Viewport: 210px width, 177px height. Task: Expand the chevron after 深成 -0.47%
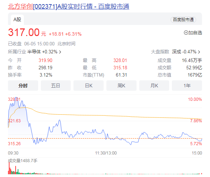coord(200,52)
